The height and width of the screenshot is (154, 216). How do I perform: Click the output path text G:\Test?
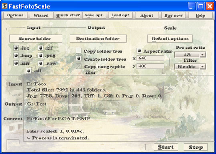point(37,104)
